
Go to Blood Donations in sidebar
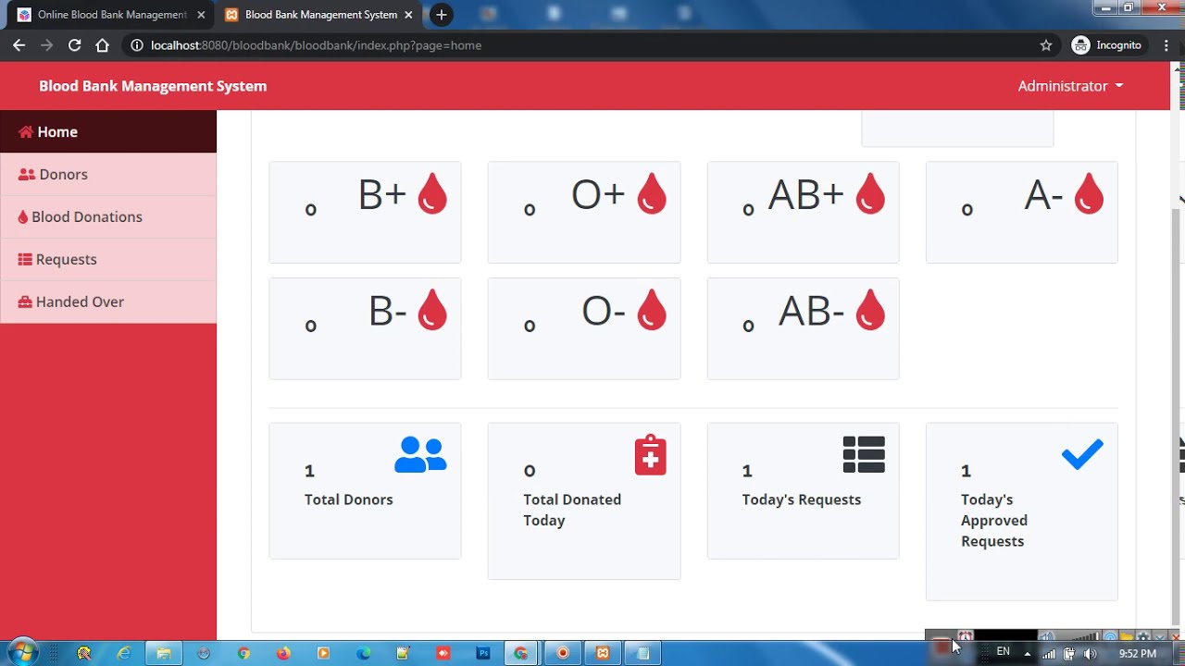(108, 216)
